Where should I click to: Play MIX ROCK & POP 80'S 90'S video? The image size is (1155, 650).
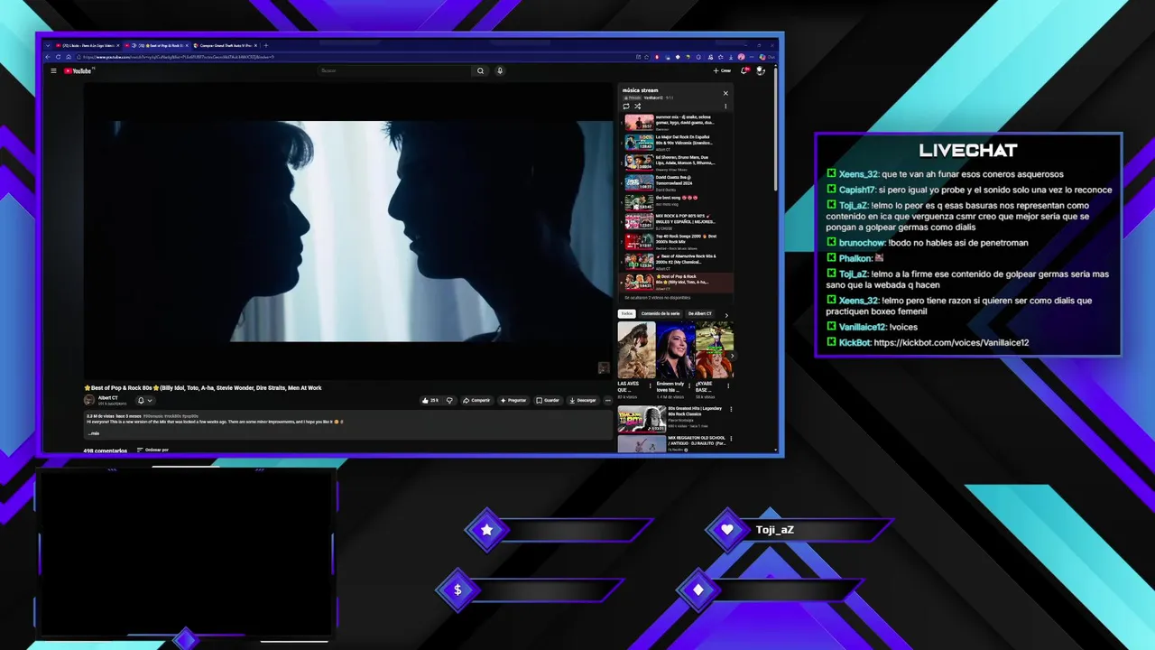(x=677, y=222)
